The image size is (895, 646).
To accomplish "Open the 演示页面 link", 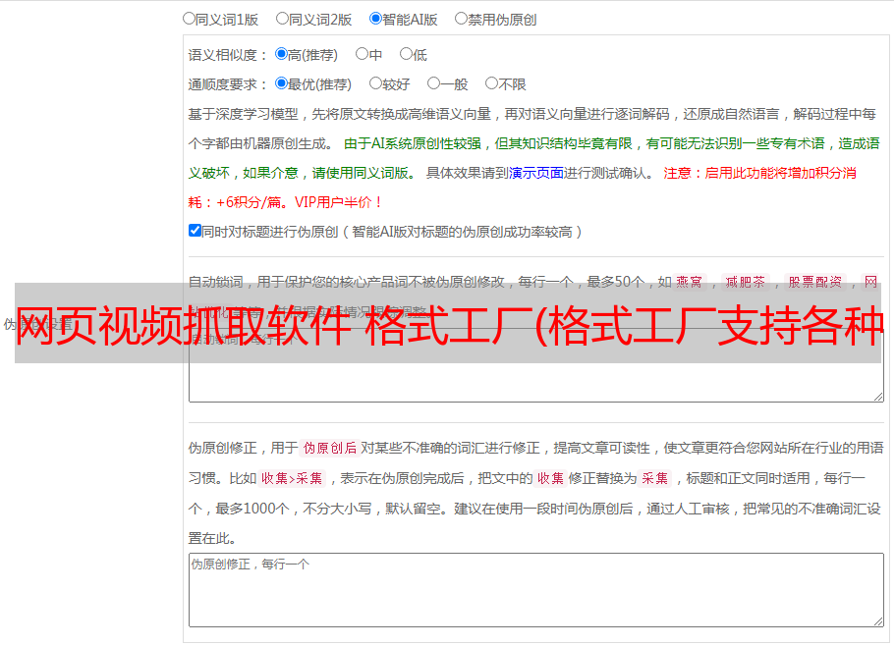I will (x=535, y=173).
